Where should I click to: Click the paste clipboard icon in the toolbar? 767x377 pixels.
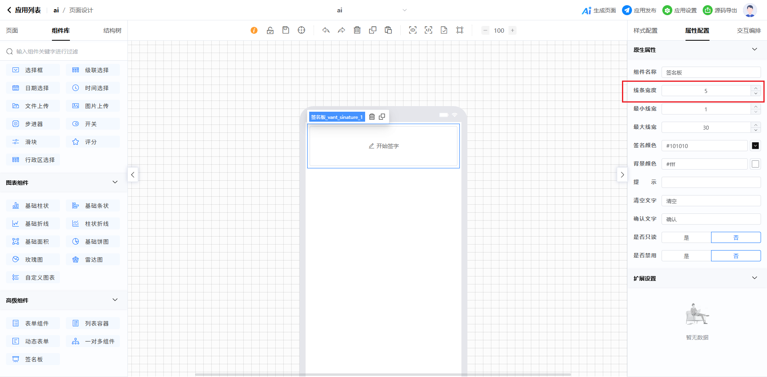click(388, 30)
